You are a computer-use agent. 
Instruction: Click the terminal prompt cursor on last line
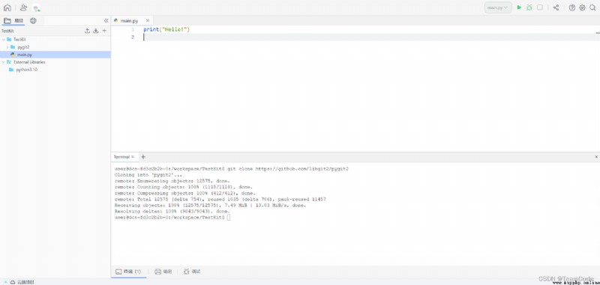coord(229,218)
